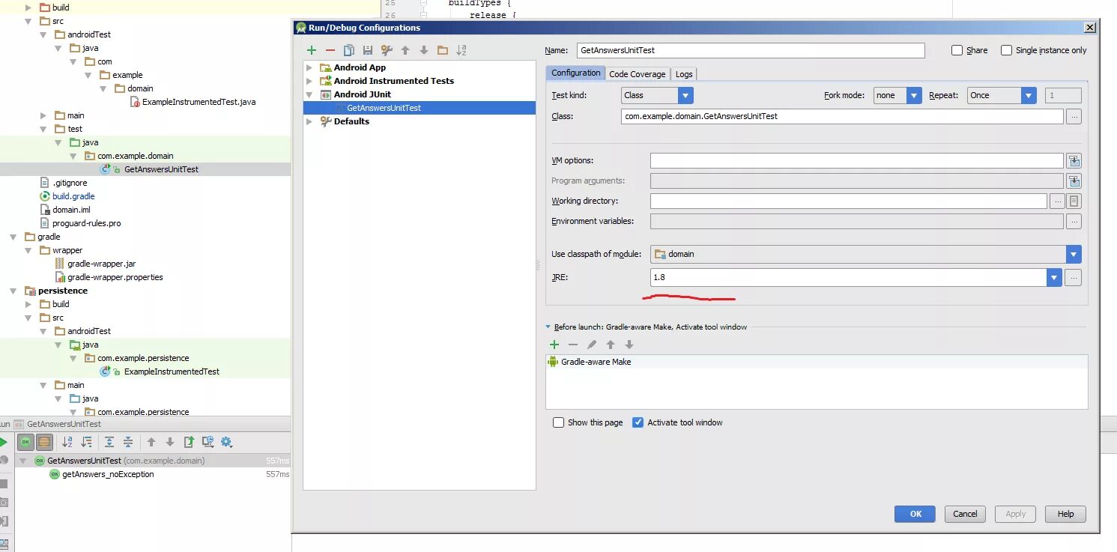Move the before-launch task up

(611, 345)
